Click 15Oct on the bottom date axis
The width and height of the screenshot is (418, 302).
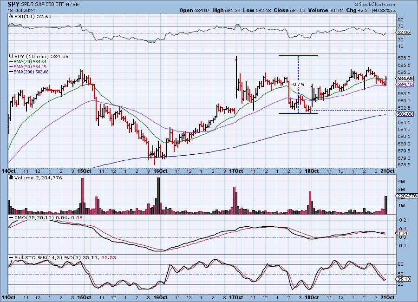84,297
